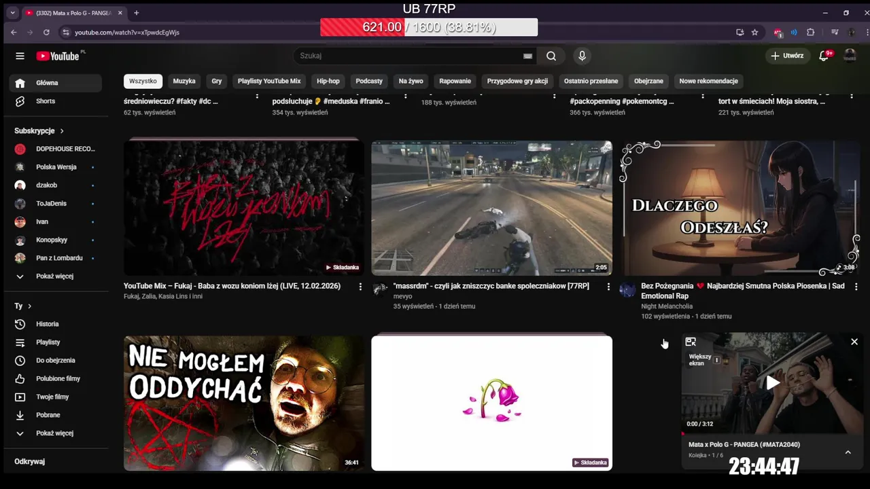The height and width of the screenshot is (489, 870).
Task: Open the massrdm GTA video thumbnail
Action: click(x=491, y=208)
